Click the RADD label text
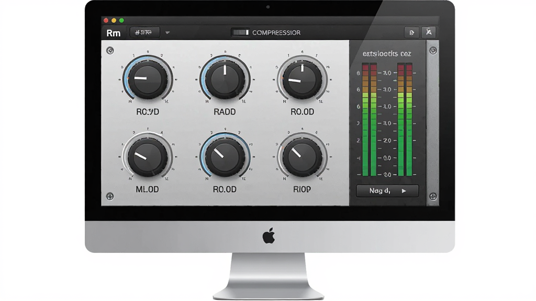The width and height of the screenshot is (536, 301). click(x=225, y=112)
